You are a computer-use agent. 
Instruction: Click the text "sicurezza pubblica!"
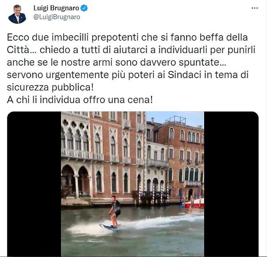point(50,87)
